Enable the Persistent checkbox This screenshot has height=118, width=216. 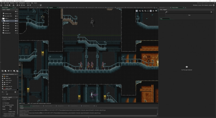pyautogui.click(x=3, y=103)
